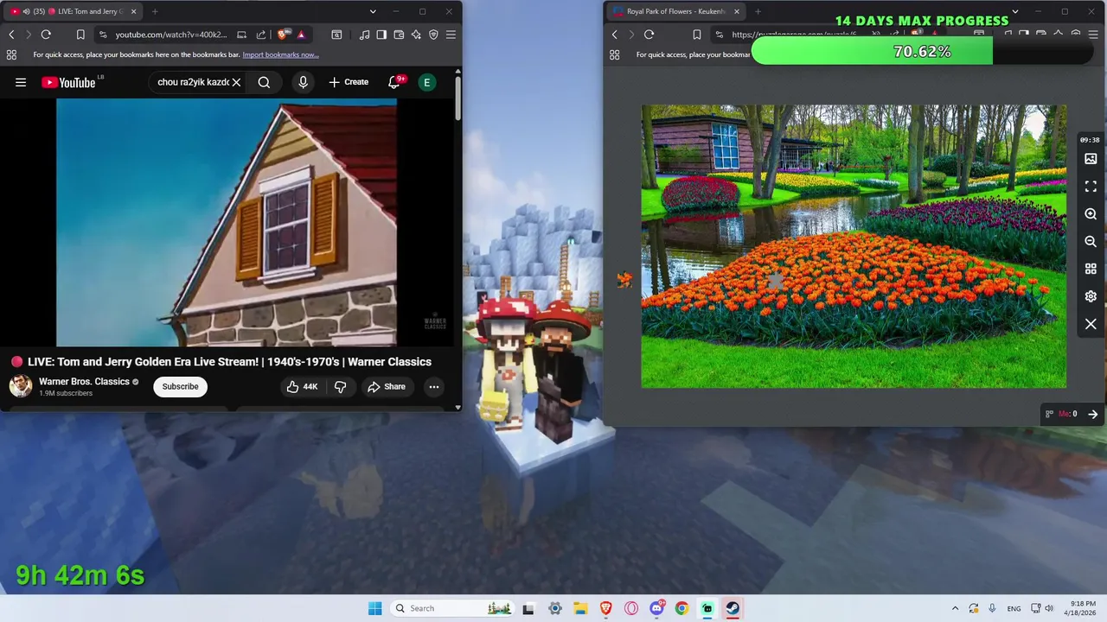The width and height of the screenshot is (1107, 622).
Task: Zoom in on the puzzle
Action: 1091,214
